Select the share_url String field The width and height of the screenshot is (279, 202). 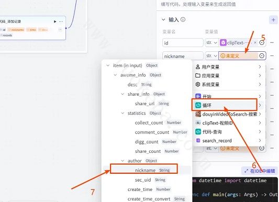(x=152, y=104)
